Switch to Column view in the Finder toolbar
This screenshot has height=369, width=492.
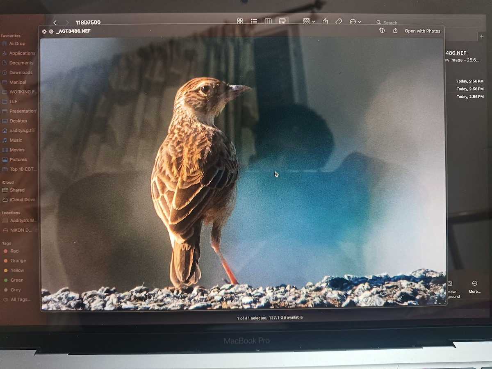pos(268,21)
